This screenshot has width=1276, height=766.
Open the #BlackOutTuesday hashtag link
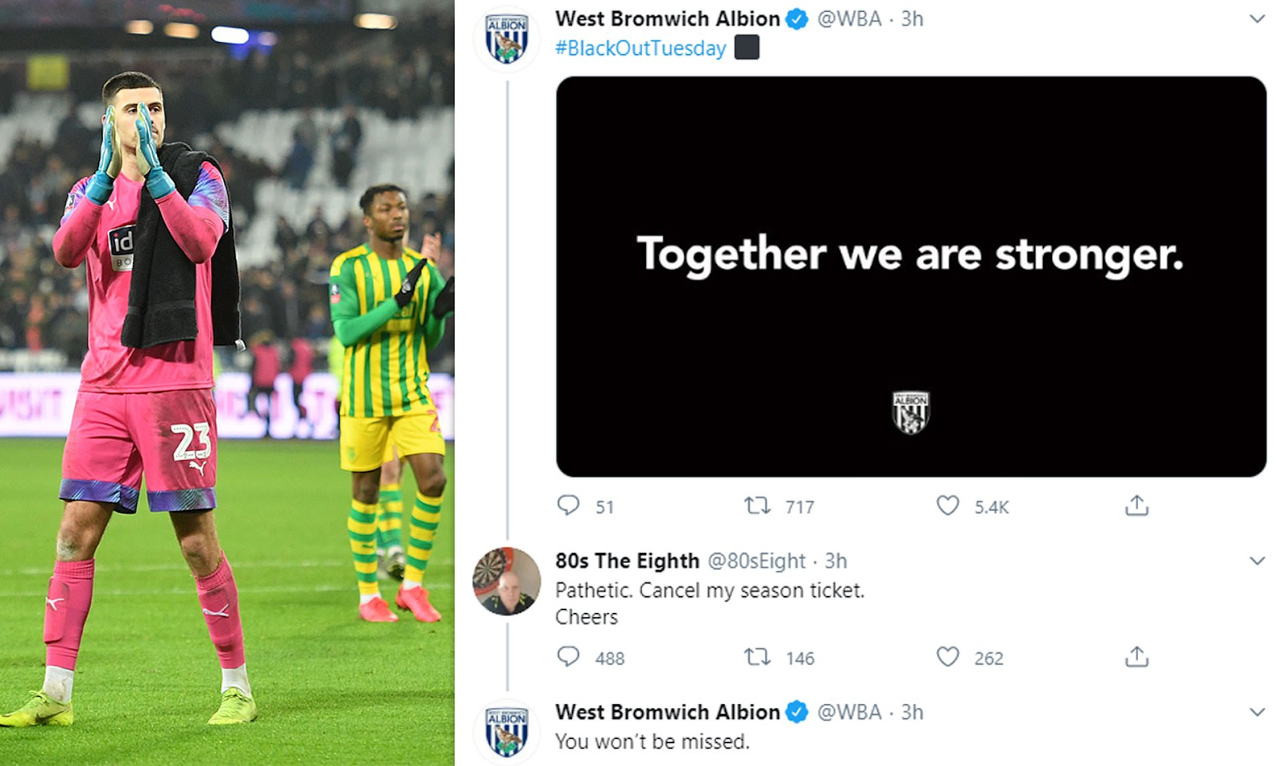640,49
